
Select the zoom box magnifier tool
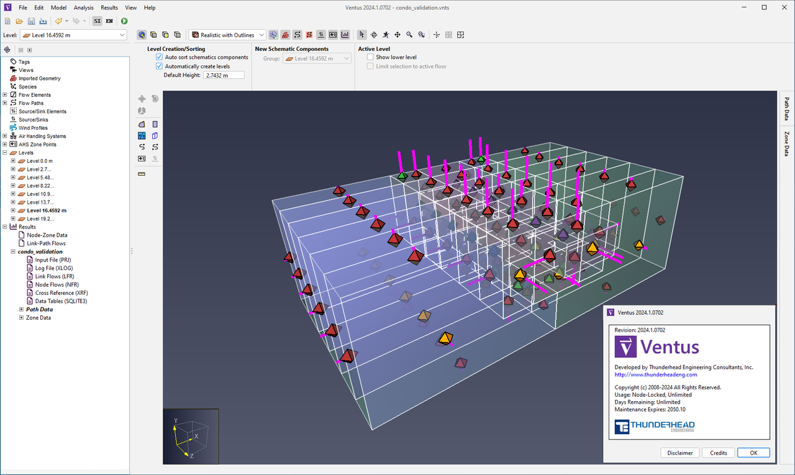tap(421, 35)
